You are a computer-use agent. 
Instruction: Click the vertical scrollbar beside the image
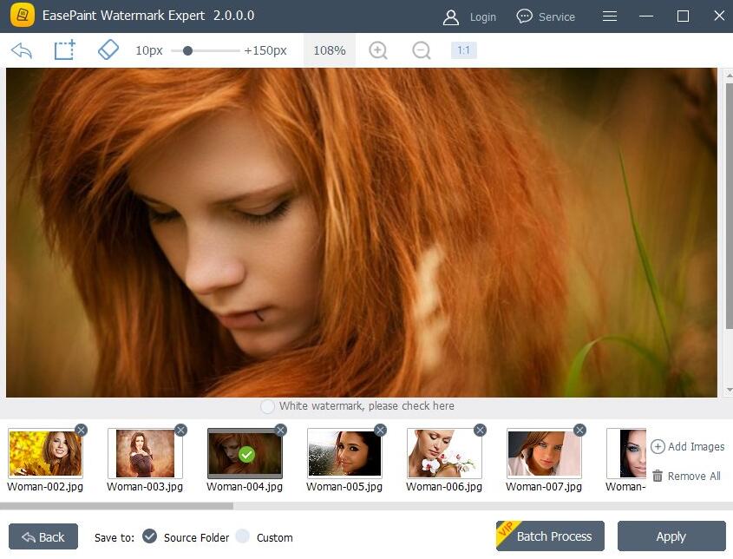[x=729, y=206]
